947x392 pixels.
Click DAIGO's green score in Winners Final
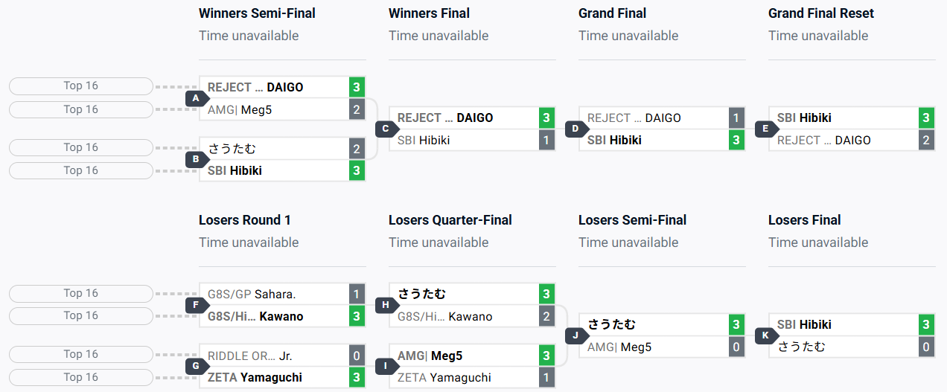pyautogui.click(x=547, y=118)
